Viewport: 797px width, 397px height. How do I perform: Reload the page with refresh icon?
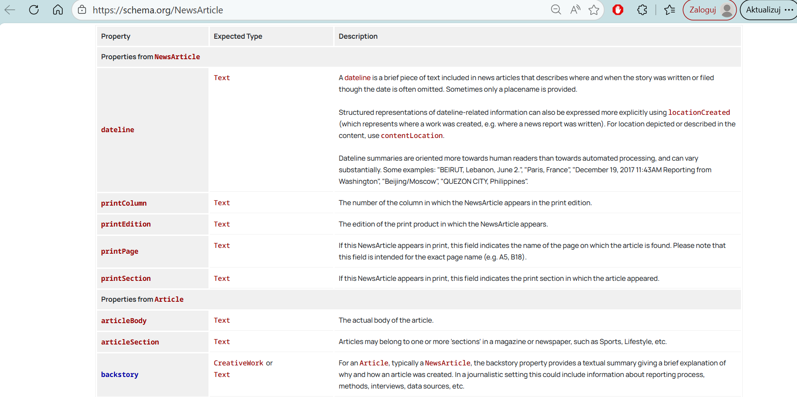(x=34, y=10)
